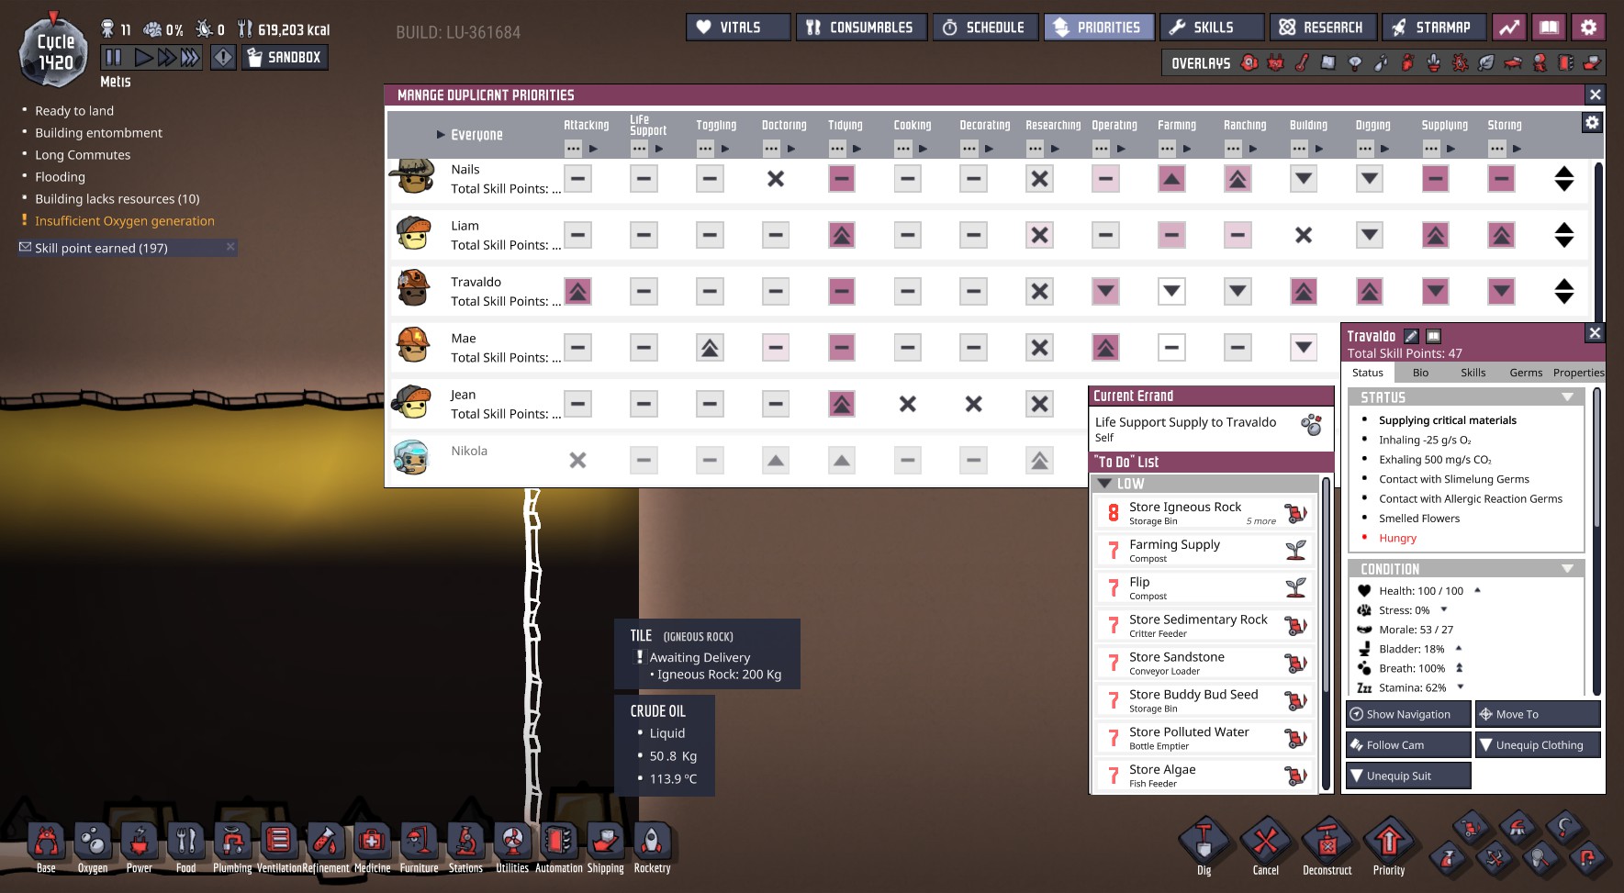Toggle red alert mode
This screenshot has height=893, width=1624.
(223, 58)
